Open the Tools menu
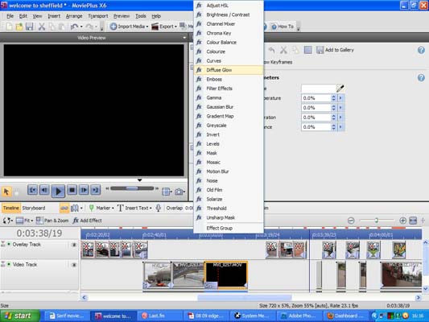Screen dimensions: 429x322 141,16
